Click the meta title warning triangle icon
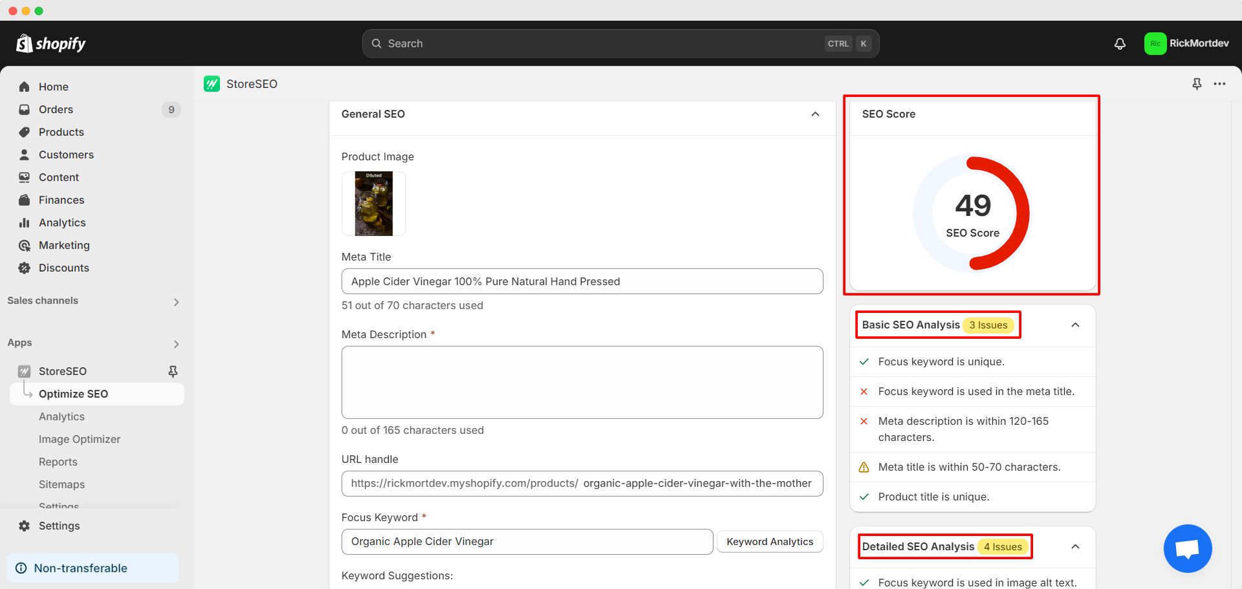 pyautogui.click(x=864, y=467)
